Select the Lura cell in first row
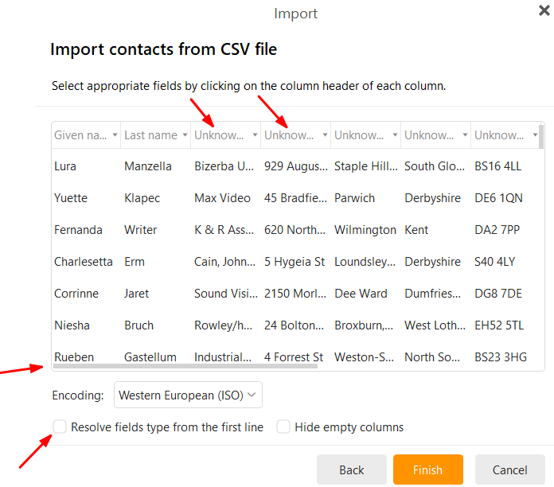 pyautogui.click(x=65, y=166)
